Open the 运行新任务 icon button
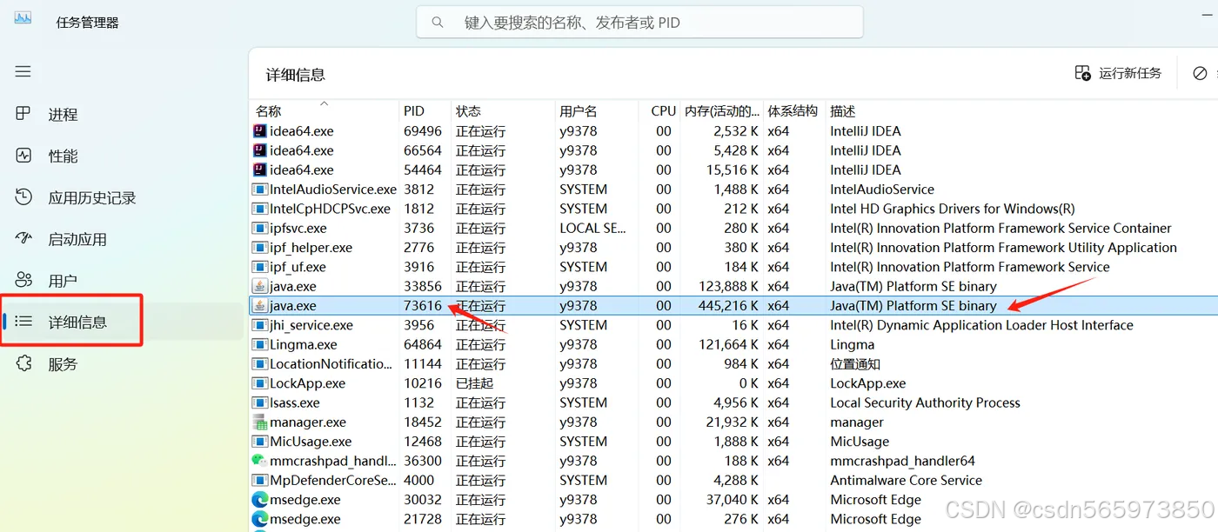The image size is (1218, 532). pyautogui.click(x=1083, y=73)
